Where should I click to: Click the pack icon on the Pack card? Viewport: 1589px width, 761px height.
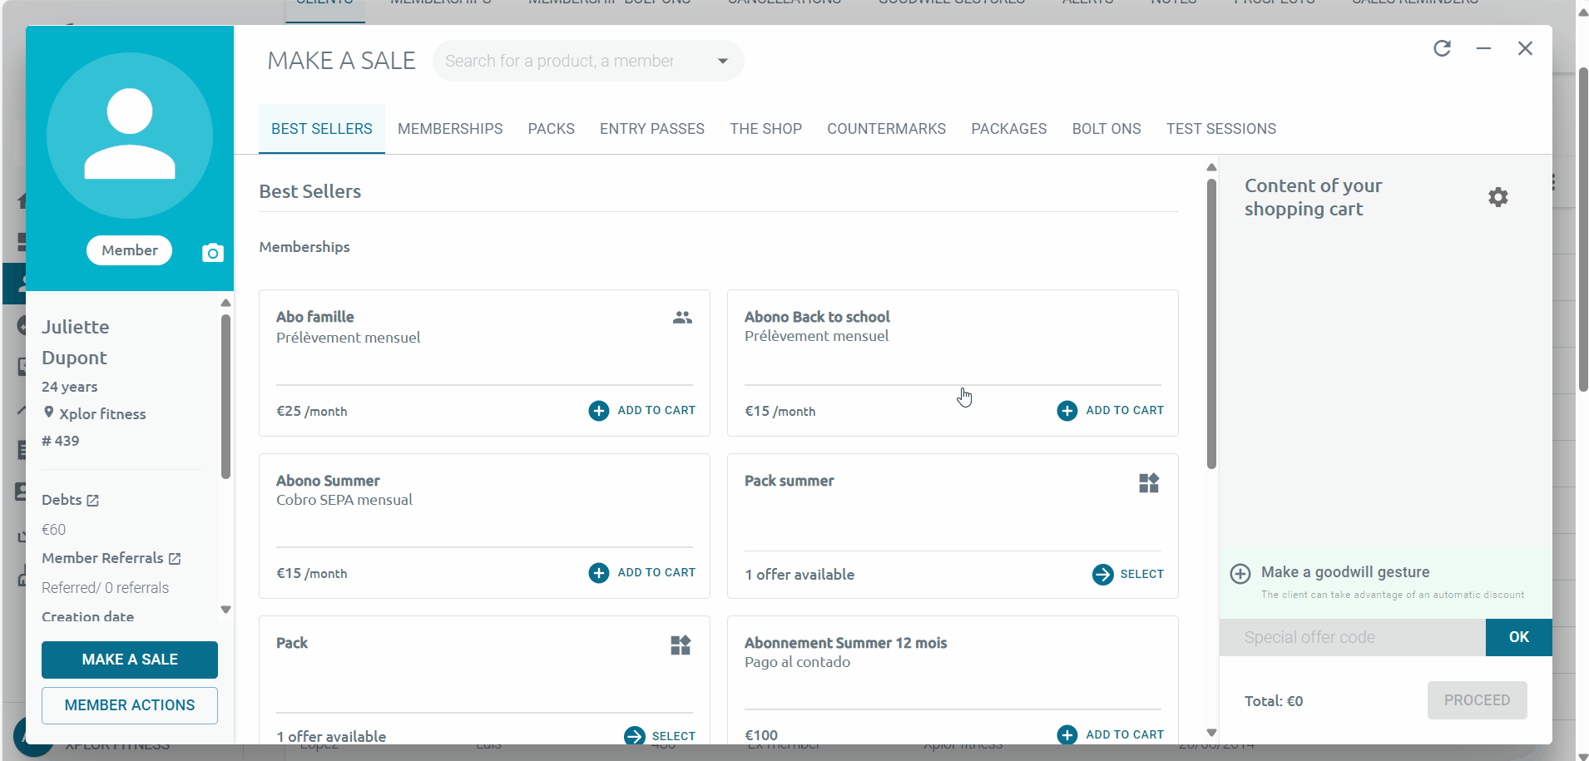click(x=680, y=645)
